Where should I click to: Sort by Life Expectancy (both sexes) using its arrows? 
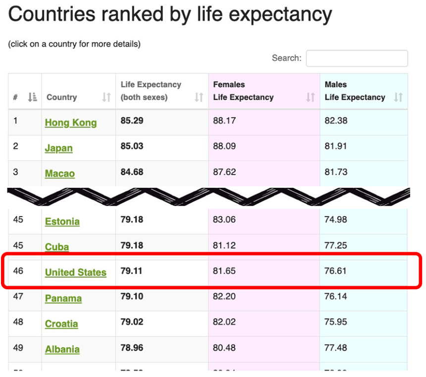(x=199, y=98)
